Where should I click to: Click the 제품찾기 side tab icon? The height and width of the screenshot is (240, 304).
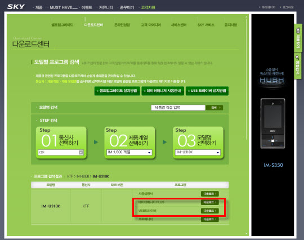click(x=298, y=38)
